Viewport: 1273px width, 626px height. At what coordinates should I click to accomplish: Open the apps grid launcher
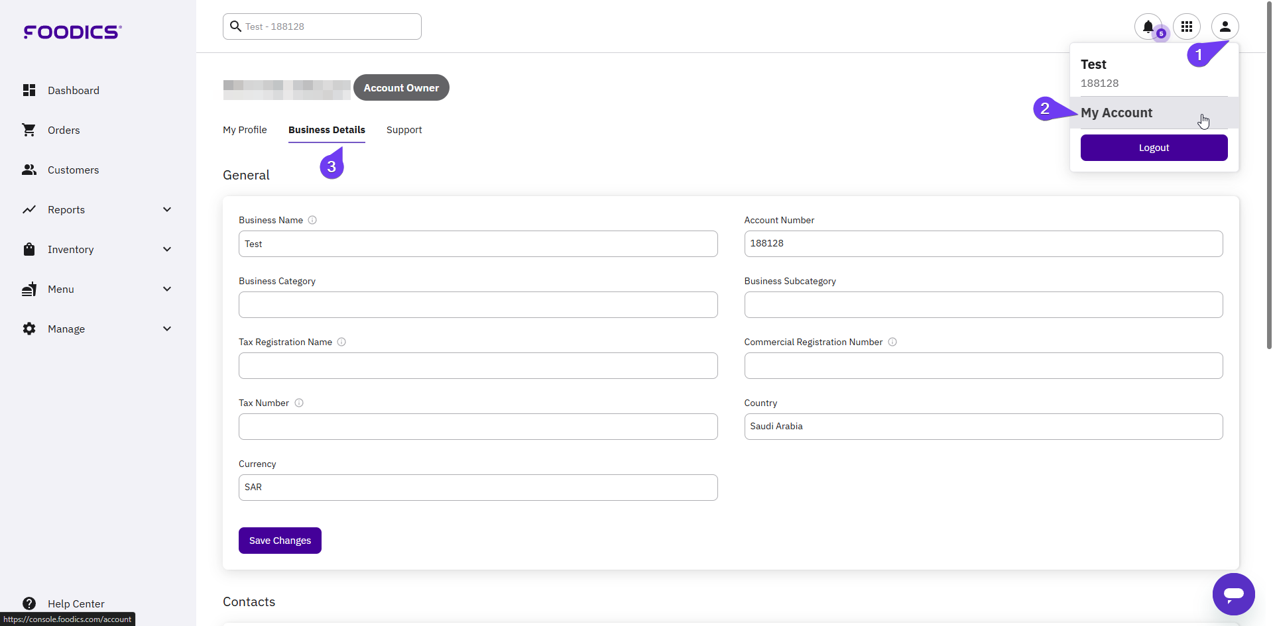click(x=1187, y=26)
